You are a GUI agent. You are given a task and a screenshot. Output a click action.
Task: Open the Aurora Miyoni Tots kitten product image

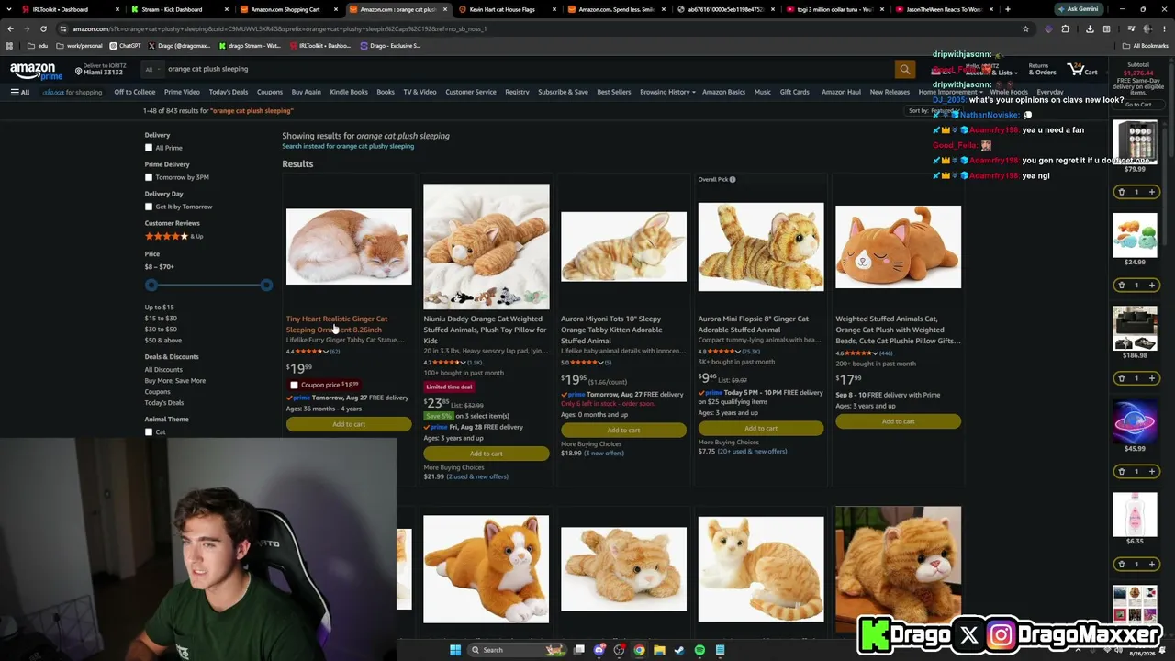click(623, 247)
